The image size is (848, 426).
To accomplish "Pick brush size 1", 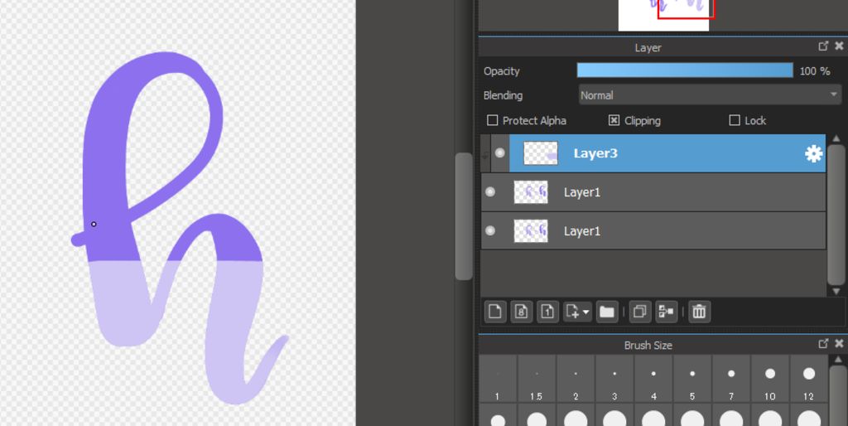I will click(498, 379).
